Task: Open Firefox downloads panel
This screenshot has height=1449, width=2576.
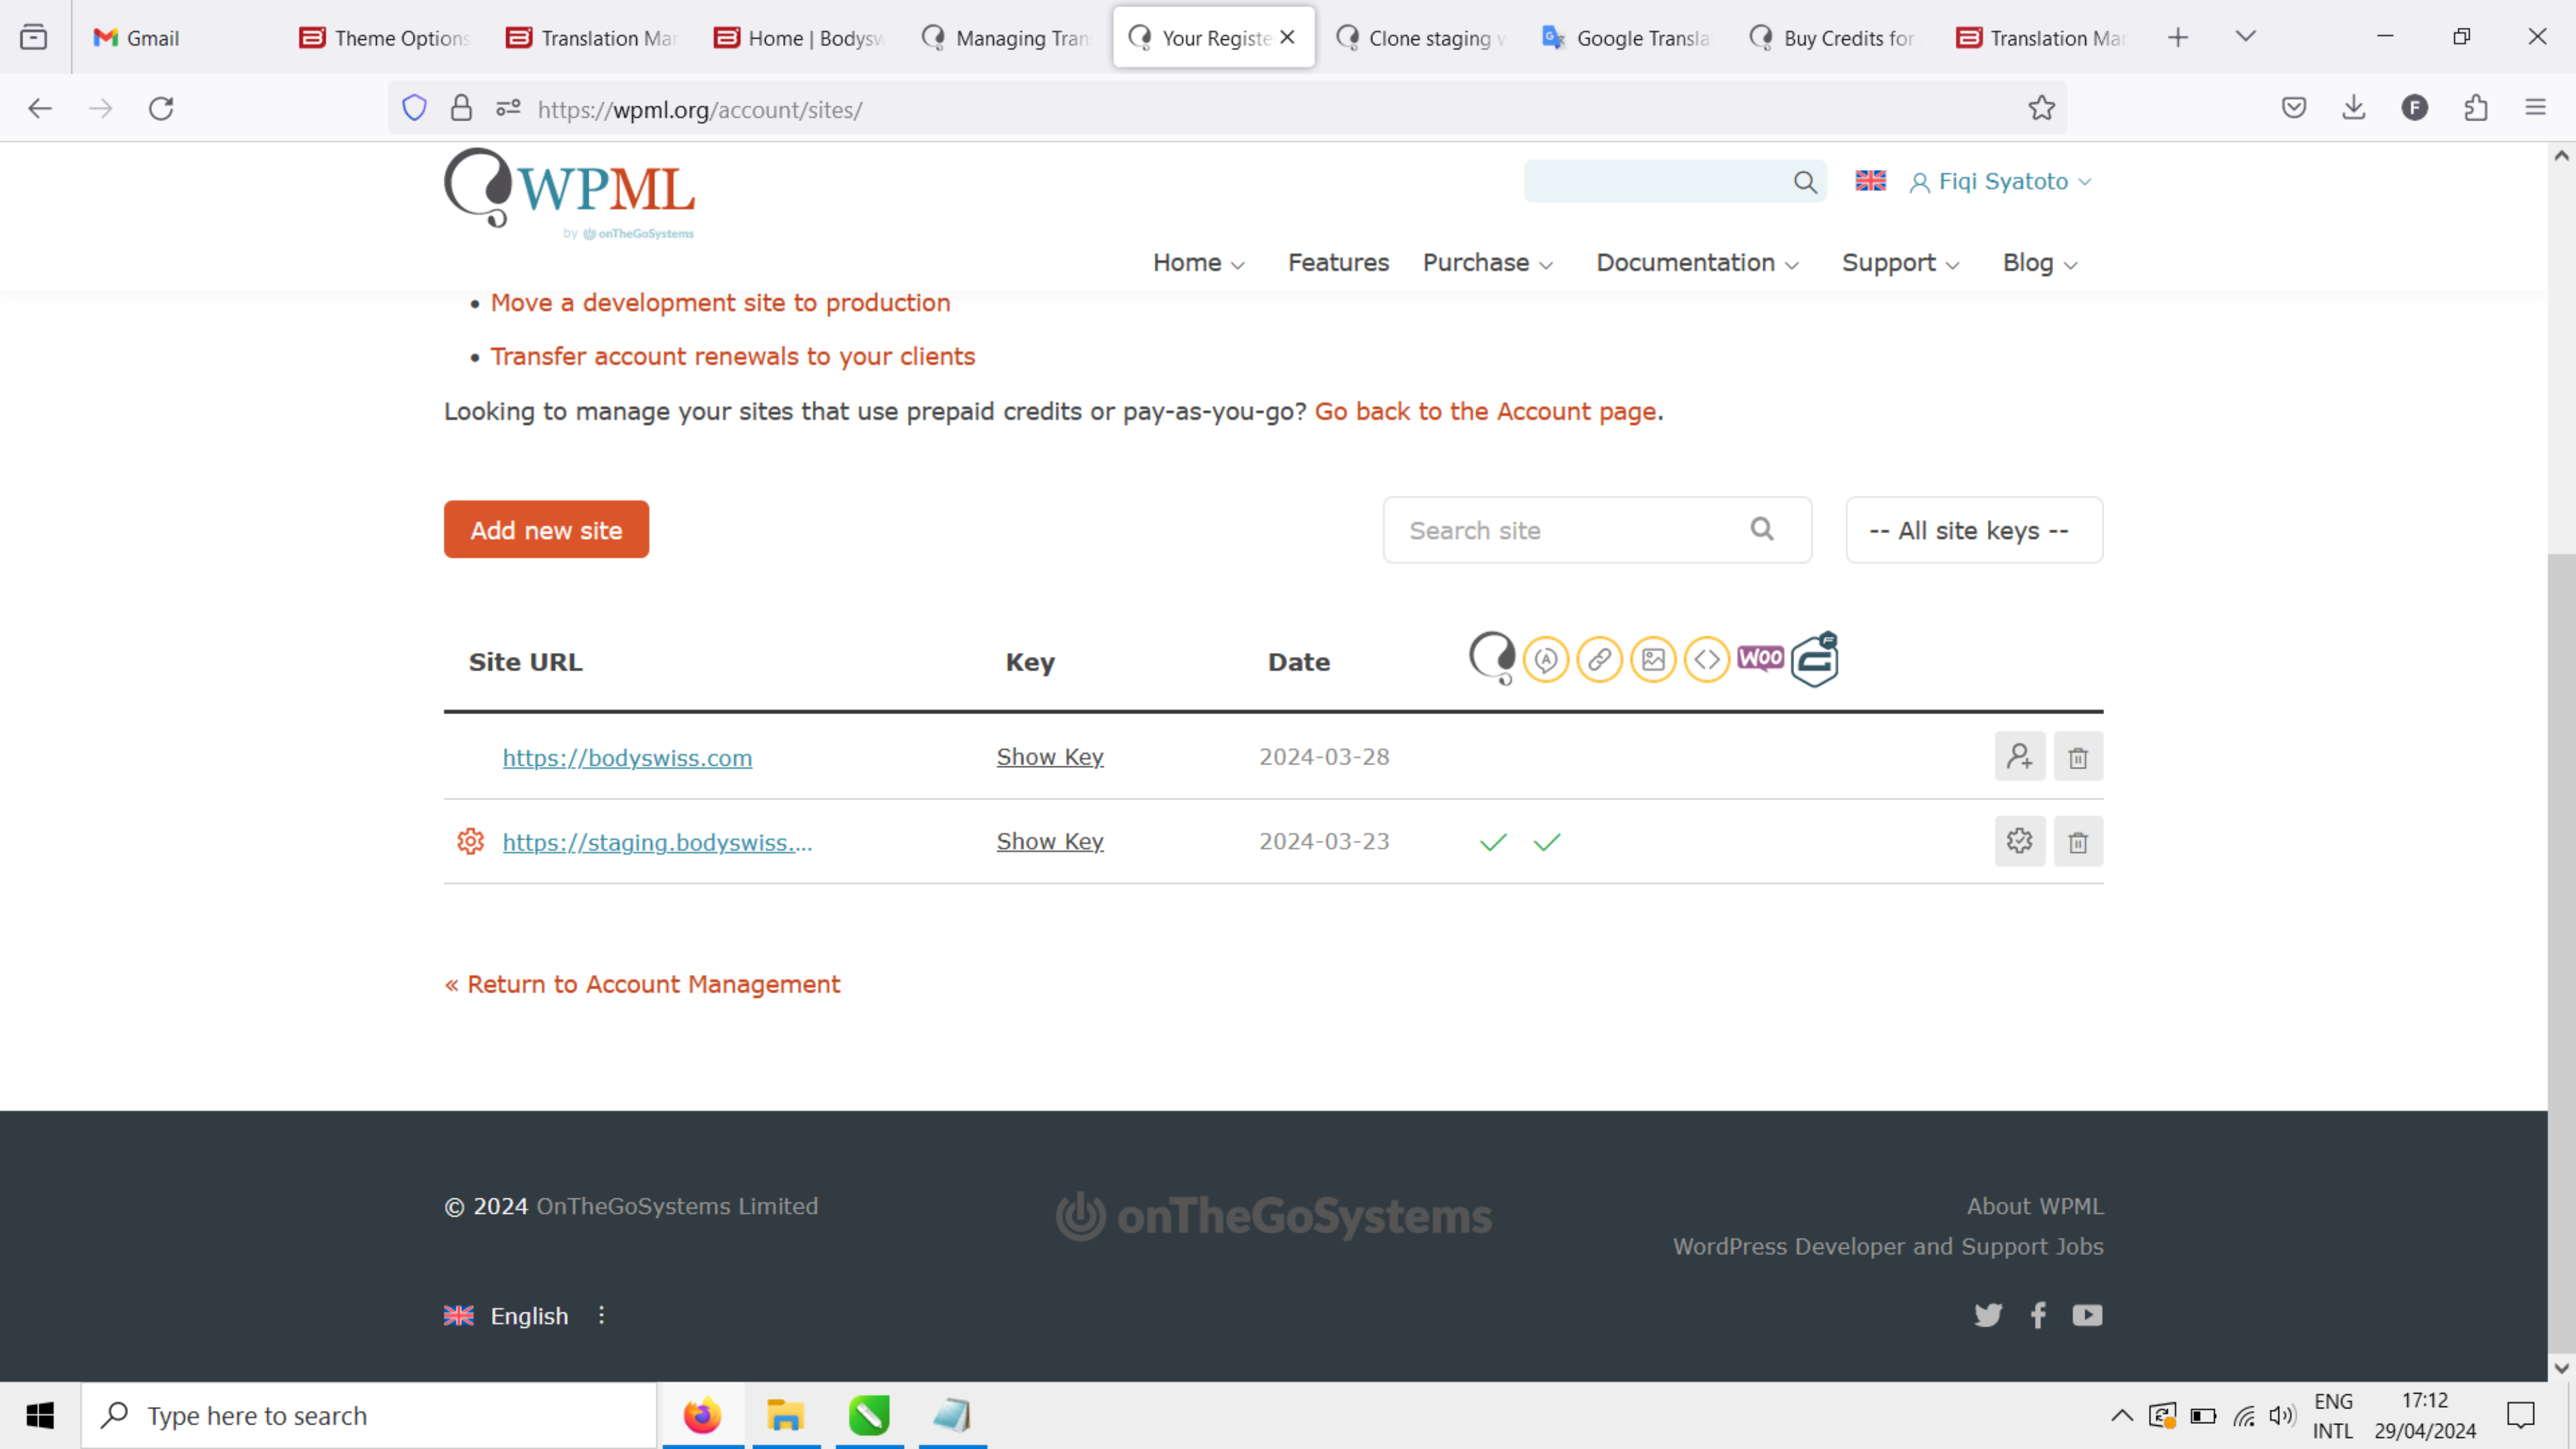Action: click(2354, 108)
